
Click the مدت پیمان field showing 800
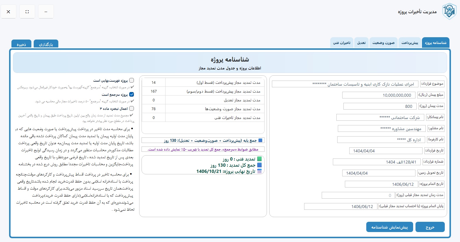pos(380,106)
